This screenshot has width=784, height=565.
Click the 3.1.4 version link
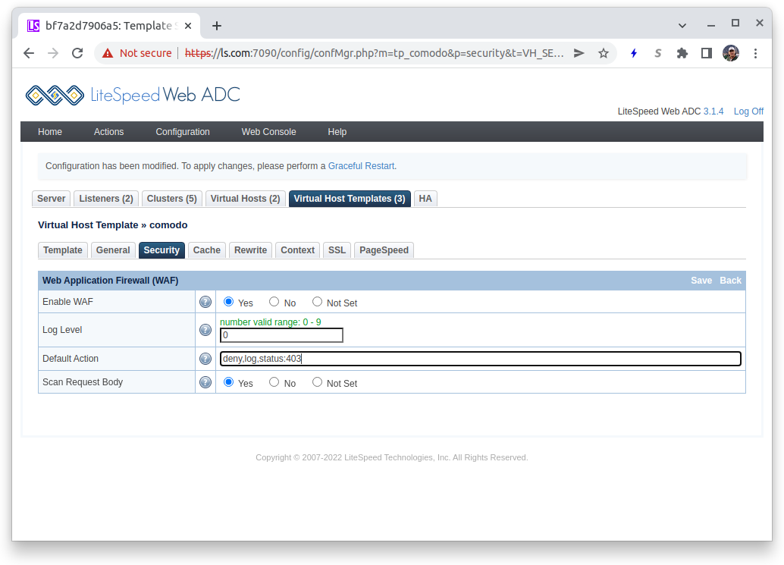[713, 111]
